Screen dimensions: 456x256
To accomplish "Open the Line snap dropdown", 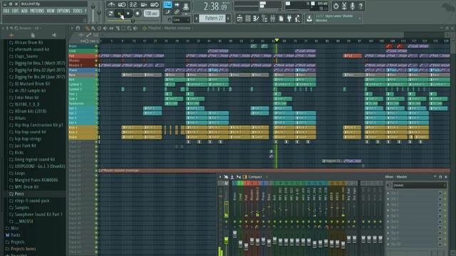I will pyautogui.click(x=181, y=20).
